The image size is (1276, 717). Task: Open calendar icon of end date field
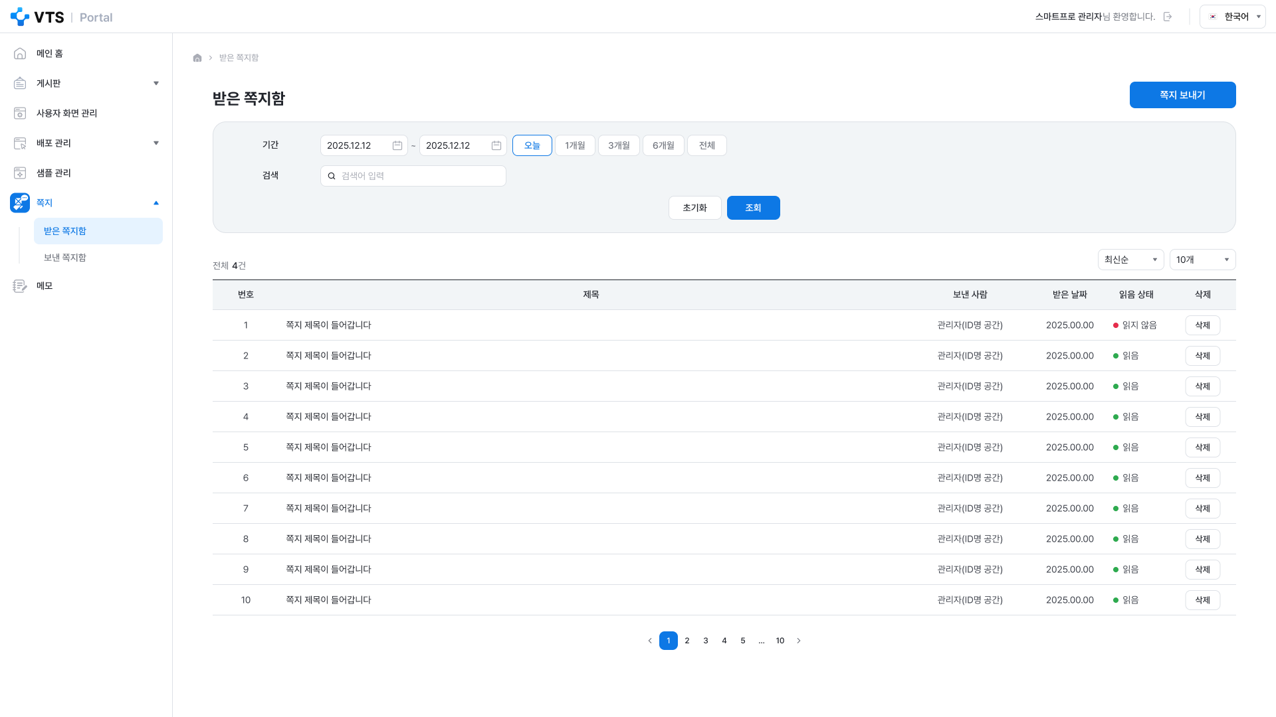coord(496,145)
